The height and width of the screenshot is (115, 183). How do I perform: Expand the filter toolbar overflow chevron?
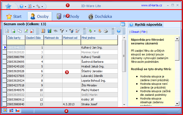click(x=84, y=29)
